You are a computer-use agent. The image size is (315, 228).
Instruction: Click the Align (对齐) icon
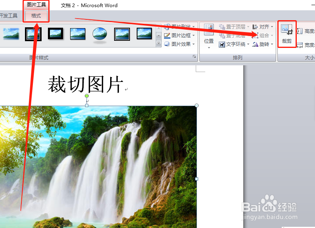[255, 27]
